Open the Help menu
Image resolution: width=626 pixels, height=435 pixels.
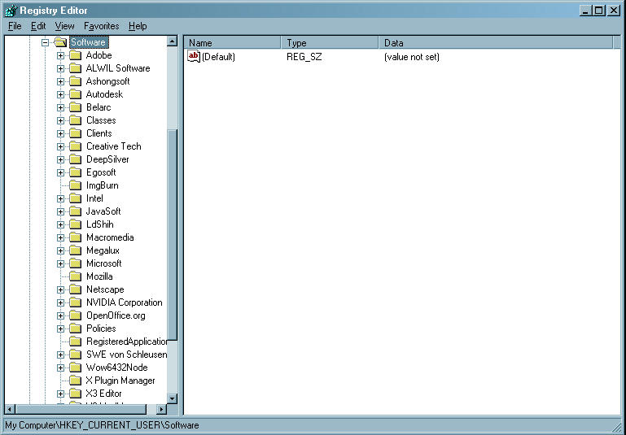[138, 26]
